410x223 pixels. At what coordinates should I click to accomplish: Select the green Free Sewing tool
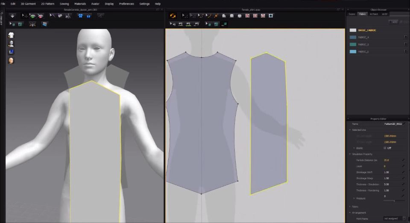pos(188,24)
